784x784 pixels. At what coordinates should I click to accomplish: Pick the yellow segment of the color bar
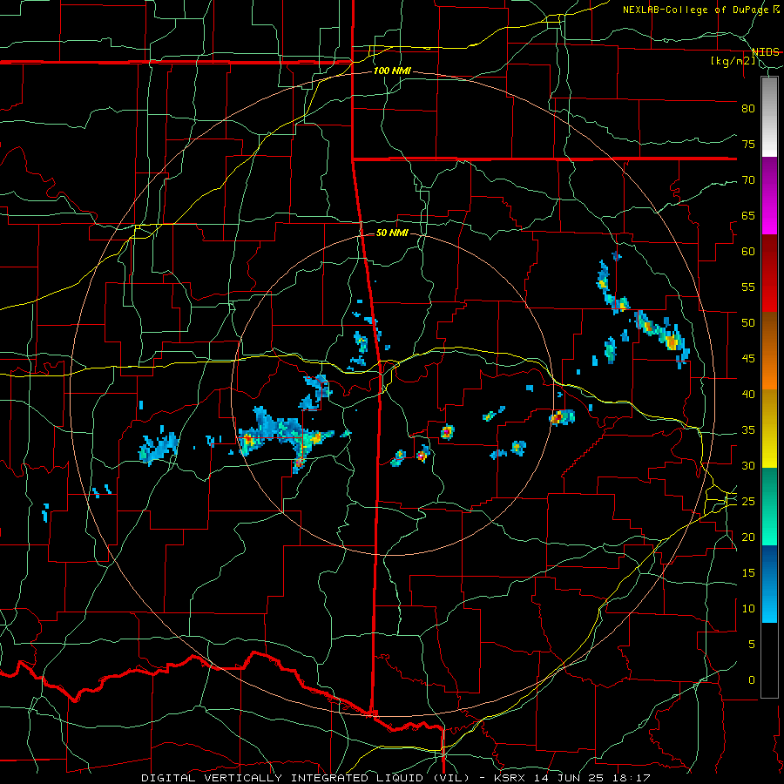coord(769,429)
